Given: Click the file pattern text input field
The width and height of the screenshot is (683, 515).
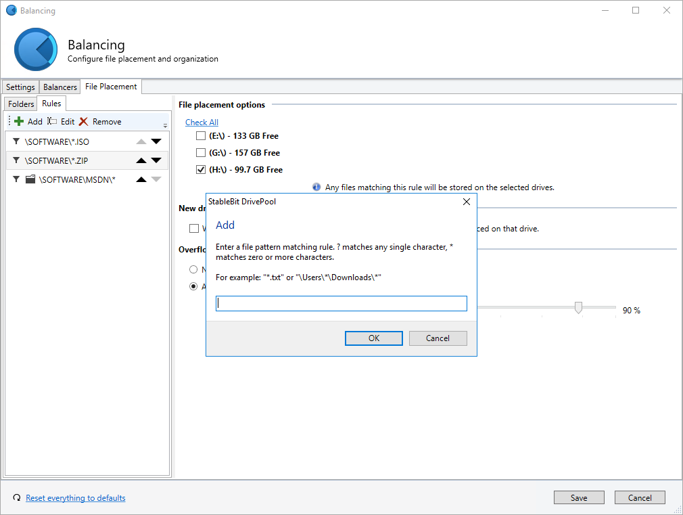Looking at the screenshot, I should 341,304.
